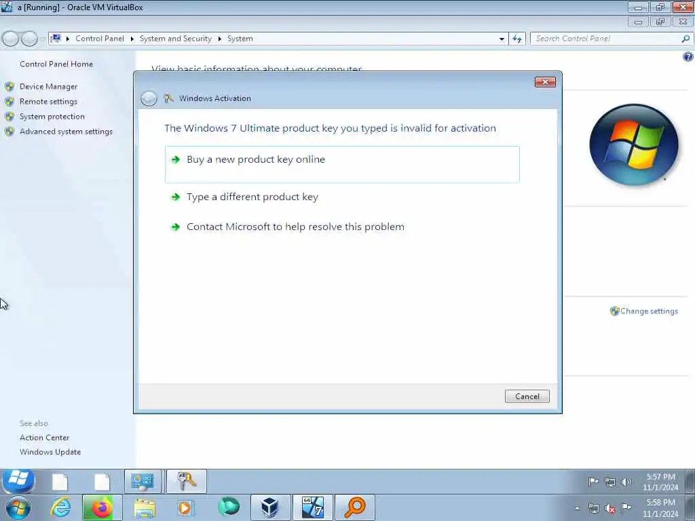Click System in breadcrumb
The height and width of the screenshot is (521, 695).
[240, 39]
